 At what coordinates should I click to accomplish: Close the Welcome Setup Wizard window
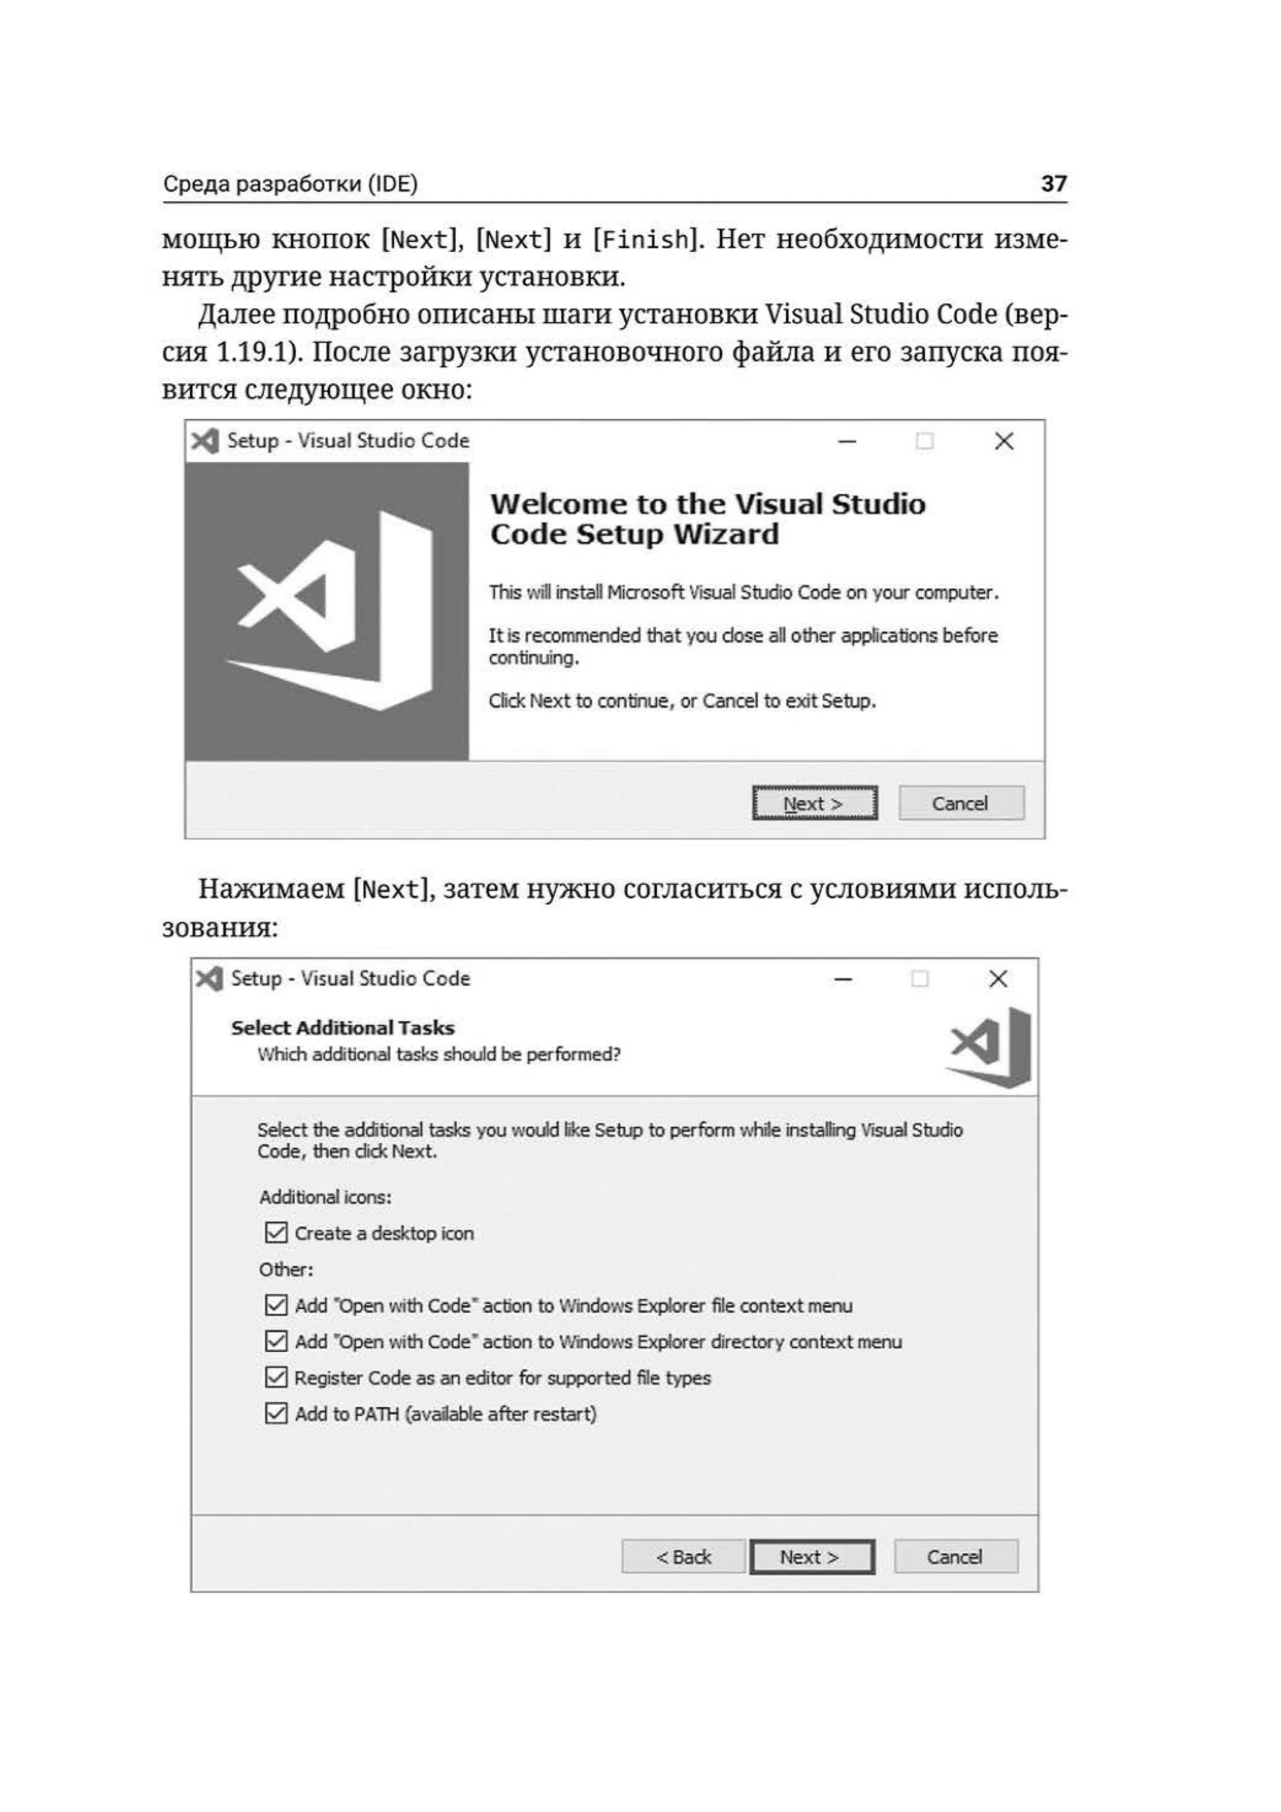1003,441
